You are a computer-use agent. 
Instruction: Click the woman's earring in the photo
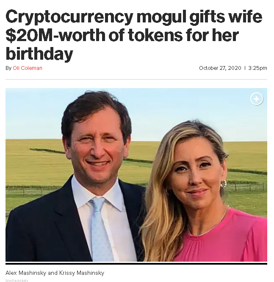click(223, 184)
